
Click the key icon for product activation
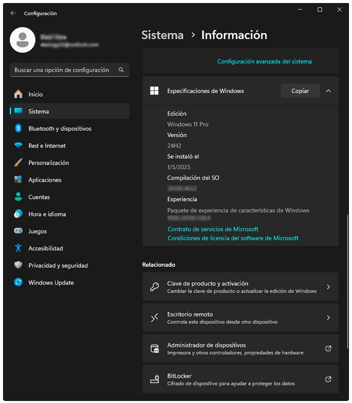tap(154, 287)
